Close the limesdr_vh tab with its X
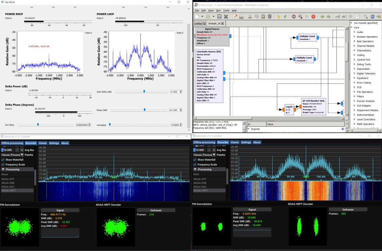Viewport: 382px width, 251px height. point(222,24)
